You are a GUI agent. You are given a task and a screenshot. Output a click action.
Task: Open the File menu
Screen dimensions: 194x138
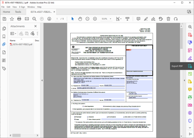tap(3, 7)
